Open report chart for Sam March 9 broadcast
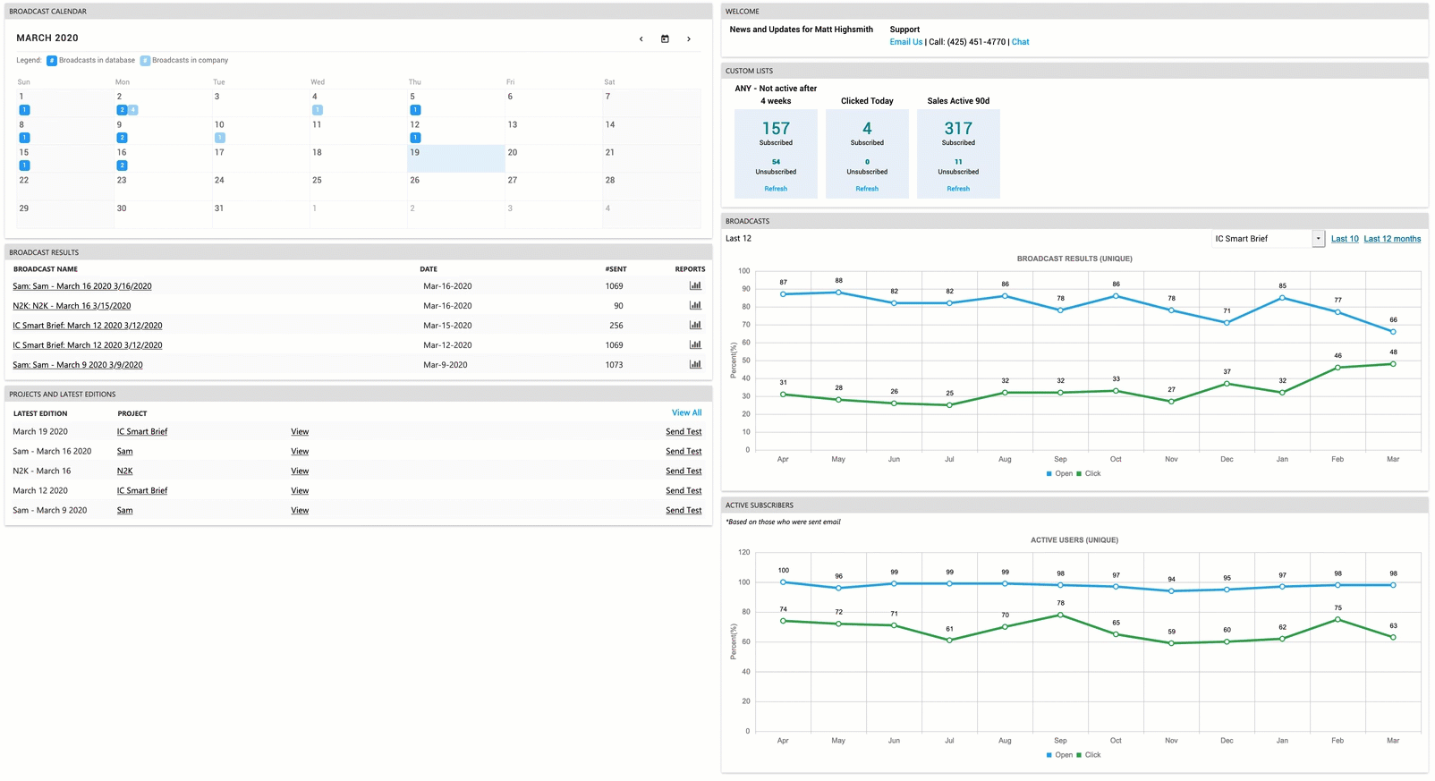Viewport: 1435px width, 781px height. (x=695, y=365)
